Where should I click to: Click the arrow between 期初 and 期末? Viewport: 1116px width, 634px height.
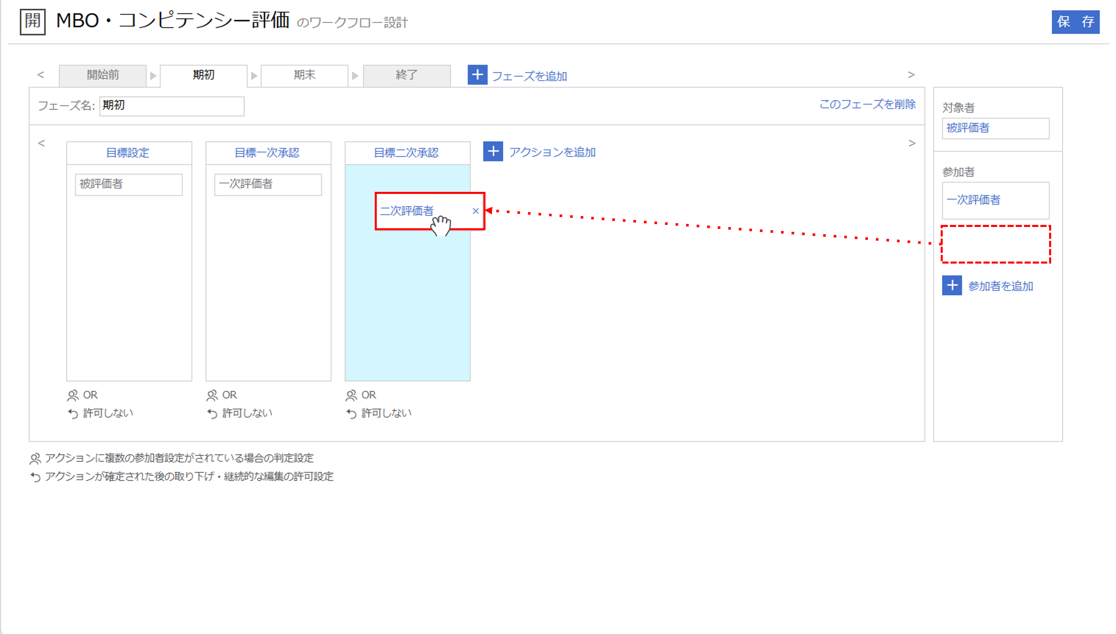click(254, 76)
